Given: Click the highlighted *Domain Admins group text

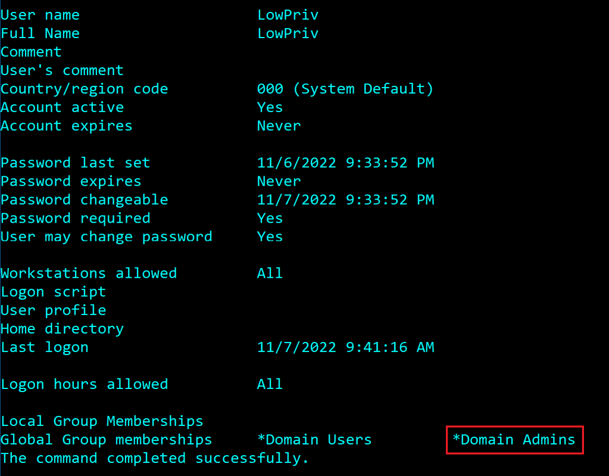Looking at the screenshot, I should pyautogui.click(x=514, y=440).
